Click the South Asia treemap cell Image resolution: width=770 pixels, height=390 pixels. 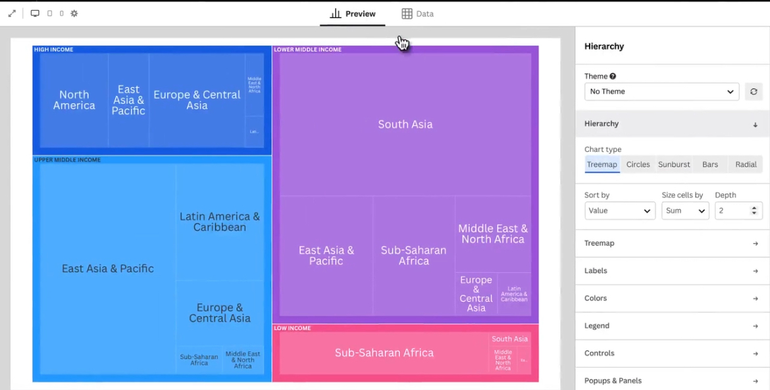[405, 124]
